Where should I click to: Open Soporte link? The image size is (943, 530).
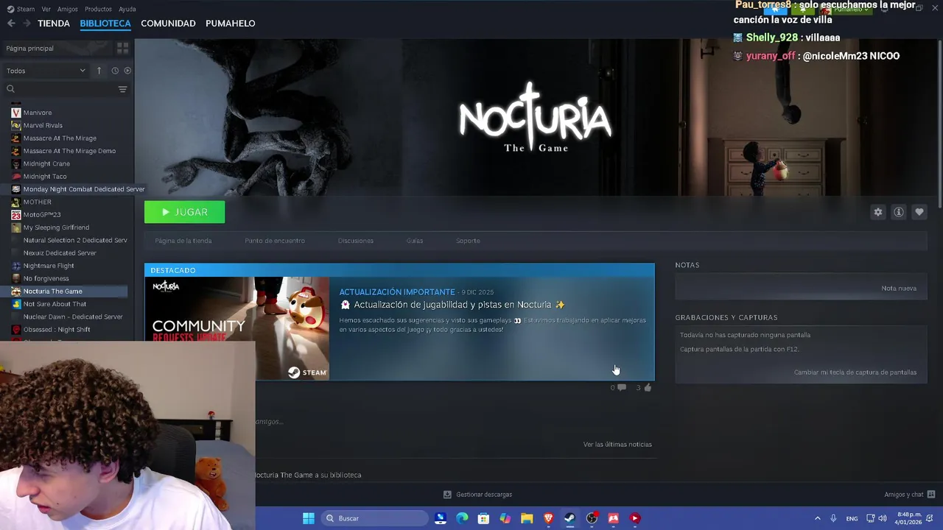coord(468,241)
